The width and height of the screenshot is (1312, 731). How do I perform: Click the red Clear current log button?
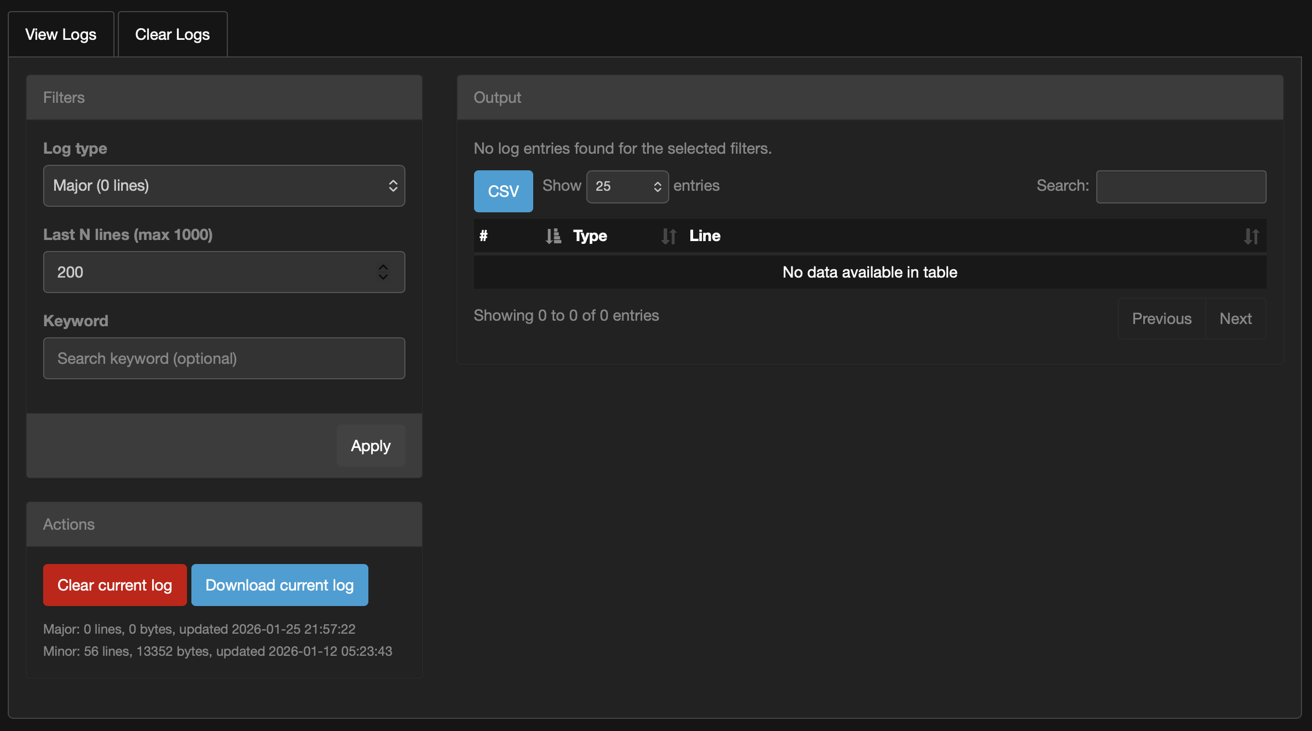pyautogui.click(x=114, y=585)
